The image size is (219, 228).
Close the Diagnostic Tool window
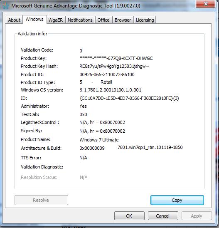(x=205, y=4)
